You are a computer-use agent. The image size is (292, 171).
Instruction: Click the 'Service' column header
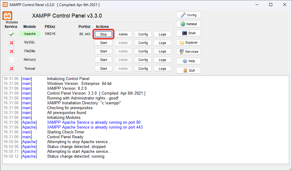(11, 27)
